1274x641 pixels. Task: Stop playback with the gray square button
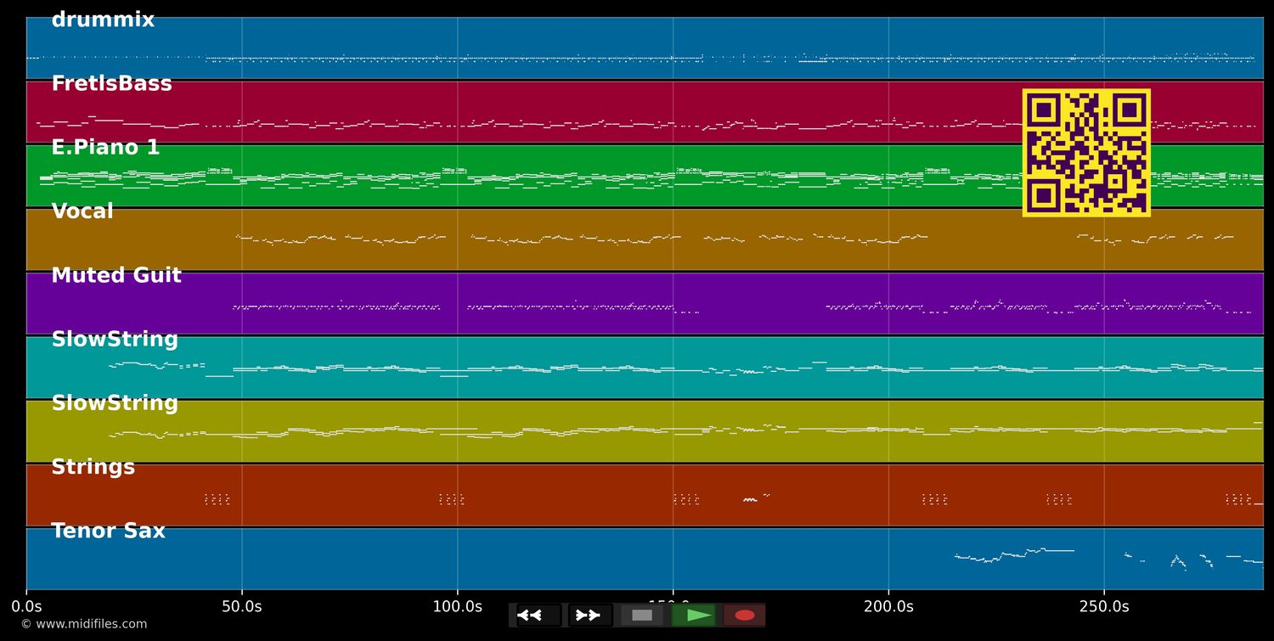[x=642, y=616]
